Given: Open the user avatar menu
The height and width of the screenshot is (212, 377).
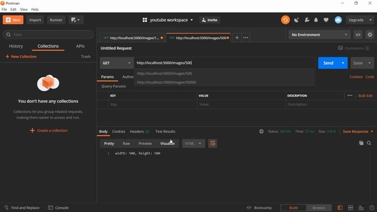Looking at the screenshot, I should coord(338,20).
